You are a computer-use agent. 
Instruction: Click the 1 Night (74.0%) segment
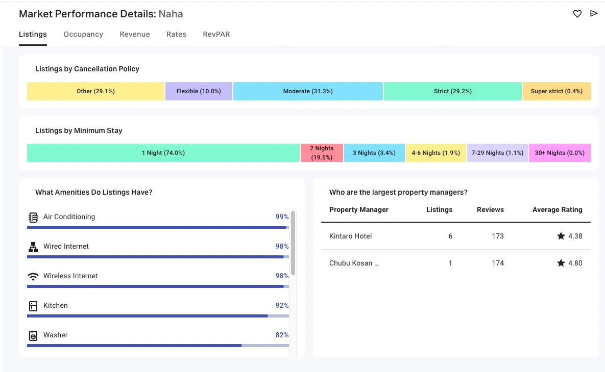[x=163, y=153]
